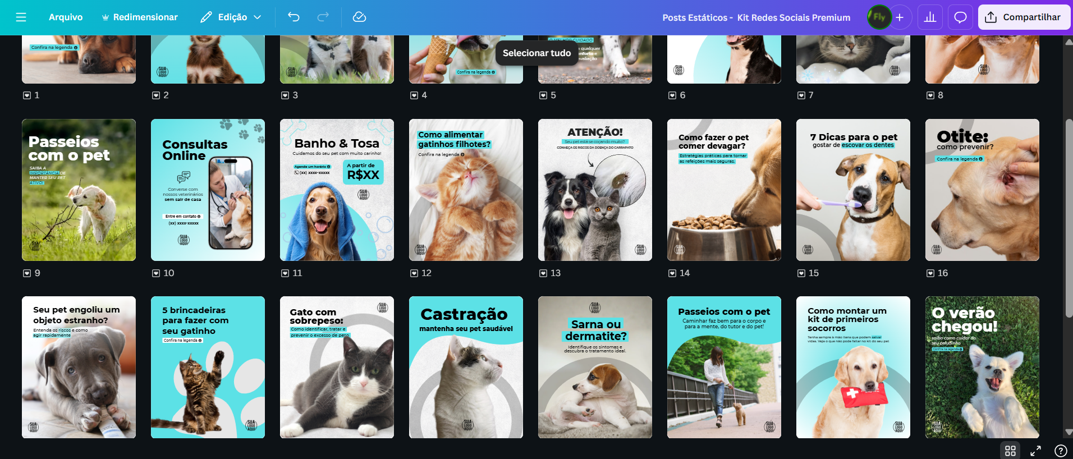The width and height of the screenshot is (1073, 459).
Task: Open the Arquivo menu
Action: [x=66, y=17]
